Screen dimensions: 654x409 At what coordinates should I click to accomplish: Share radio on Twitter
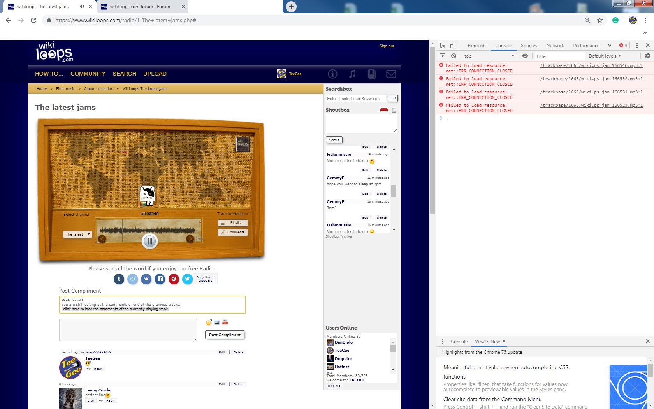coord(188,279)
